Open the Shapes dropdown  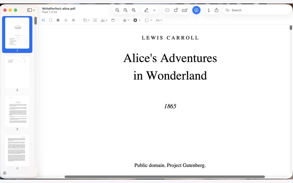coord(86,20)
